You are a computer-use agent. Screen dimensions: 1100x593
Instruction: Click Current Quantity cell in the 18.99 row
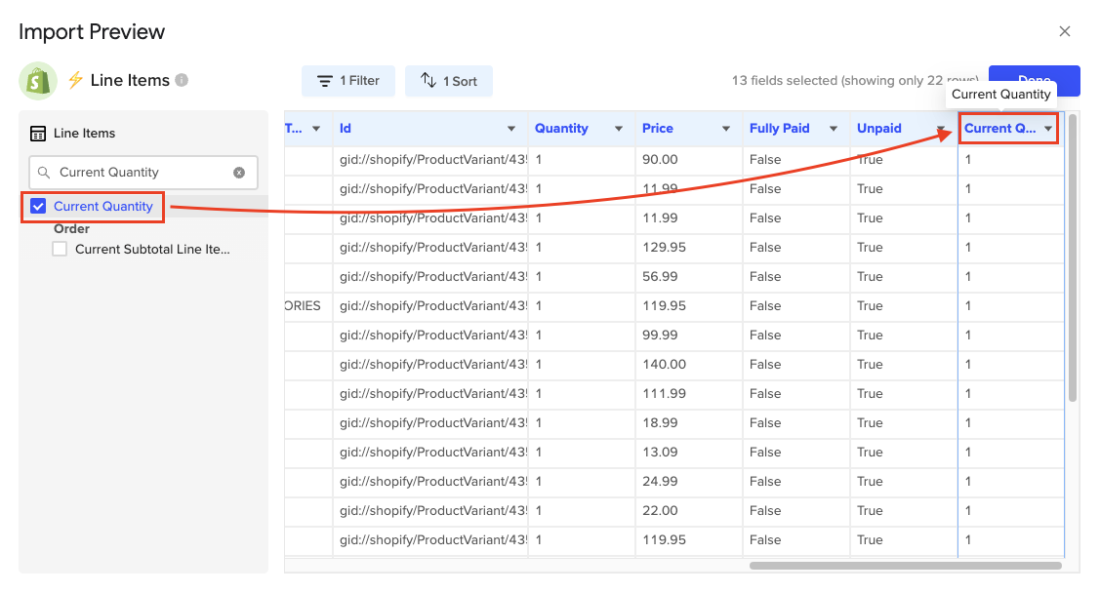(x=1011, y=423)
